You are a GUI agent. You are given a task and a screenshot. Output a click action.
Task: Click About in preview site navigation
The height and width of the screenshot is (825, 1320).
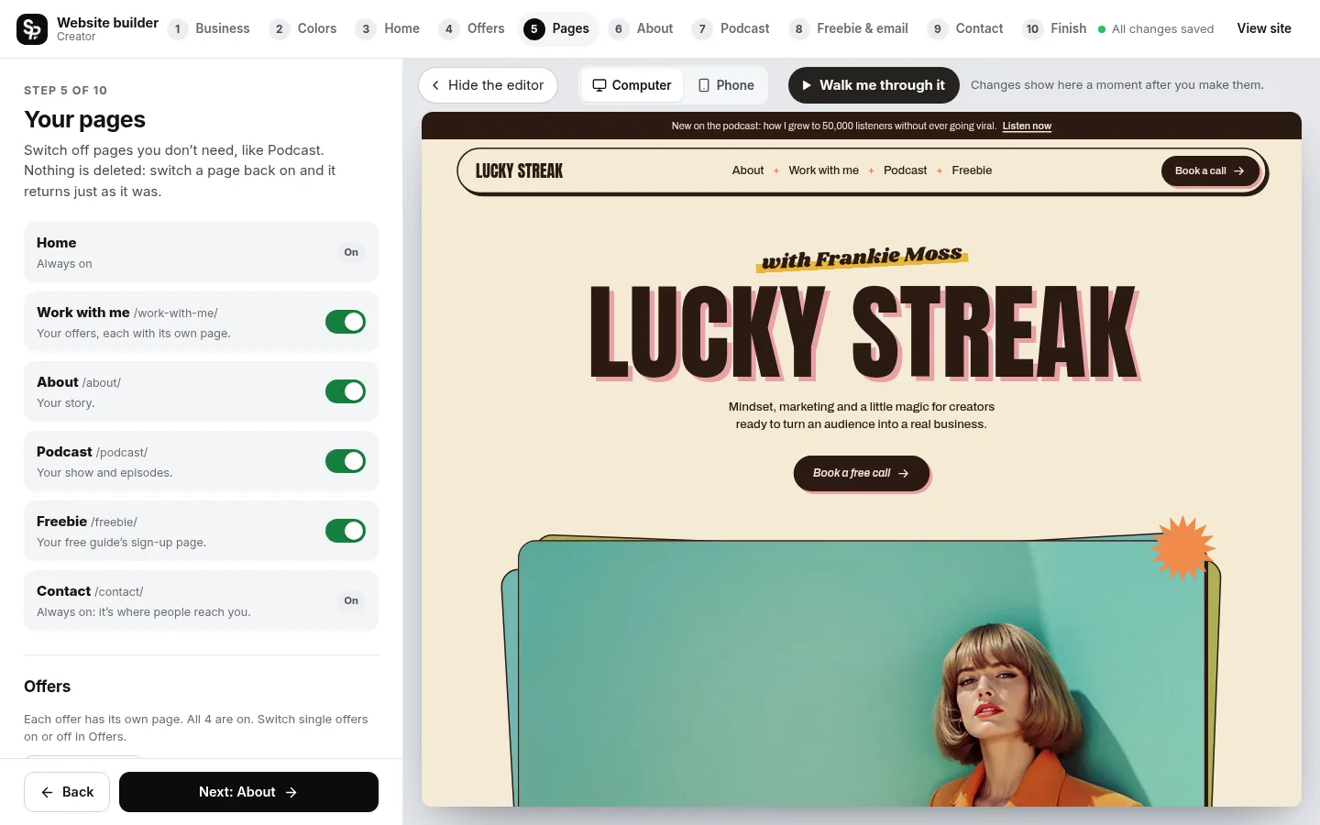pos(748,170)
